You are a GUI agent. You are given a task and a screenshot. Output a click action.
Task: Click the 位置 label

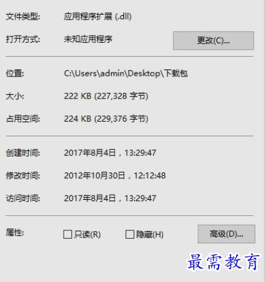15,73
